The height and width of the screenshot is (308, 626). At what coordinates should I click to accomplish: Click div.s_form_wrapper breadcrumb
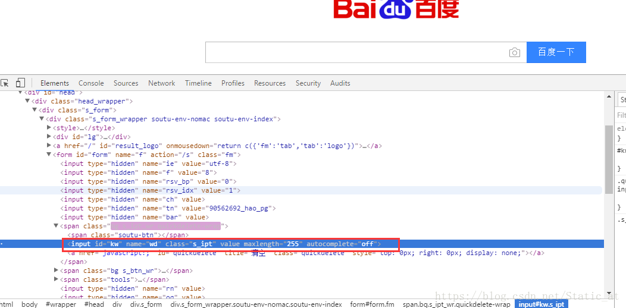pos(256,304)
